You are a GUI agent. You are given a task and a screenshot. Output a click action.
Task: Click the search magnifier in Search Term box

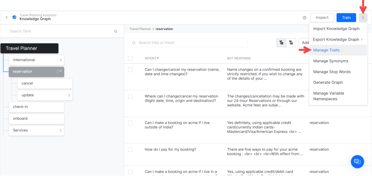(116, 32)
